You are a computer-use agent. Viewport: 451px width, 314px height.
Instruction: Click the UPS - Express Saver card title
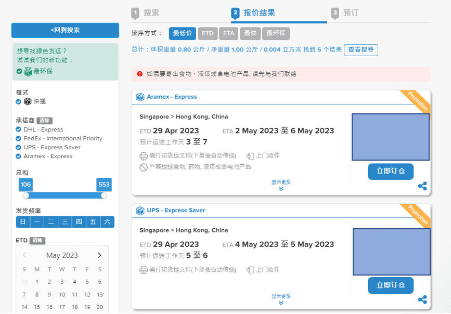[x=176, y=211]
